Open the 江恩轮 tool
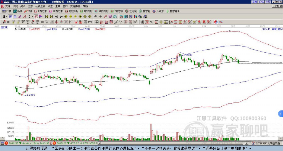This screenshot has width=283, height=151. 131,11
